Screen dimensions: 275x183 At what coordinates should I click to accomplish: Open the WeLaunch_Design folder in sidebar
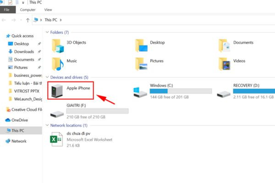25,99
